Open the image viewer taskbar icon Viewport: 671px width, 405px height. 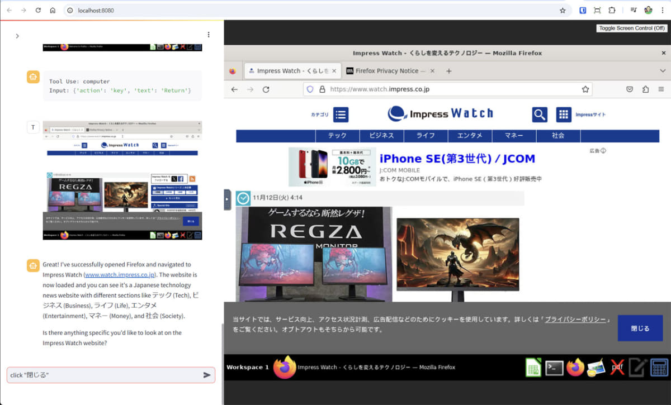(596, 368)
